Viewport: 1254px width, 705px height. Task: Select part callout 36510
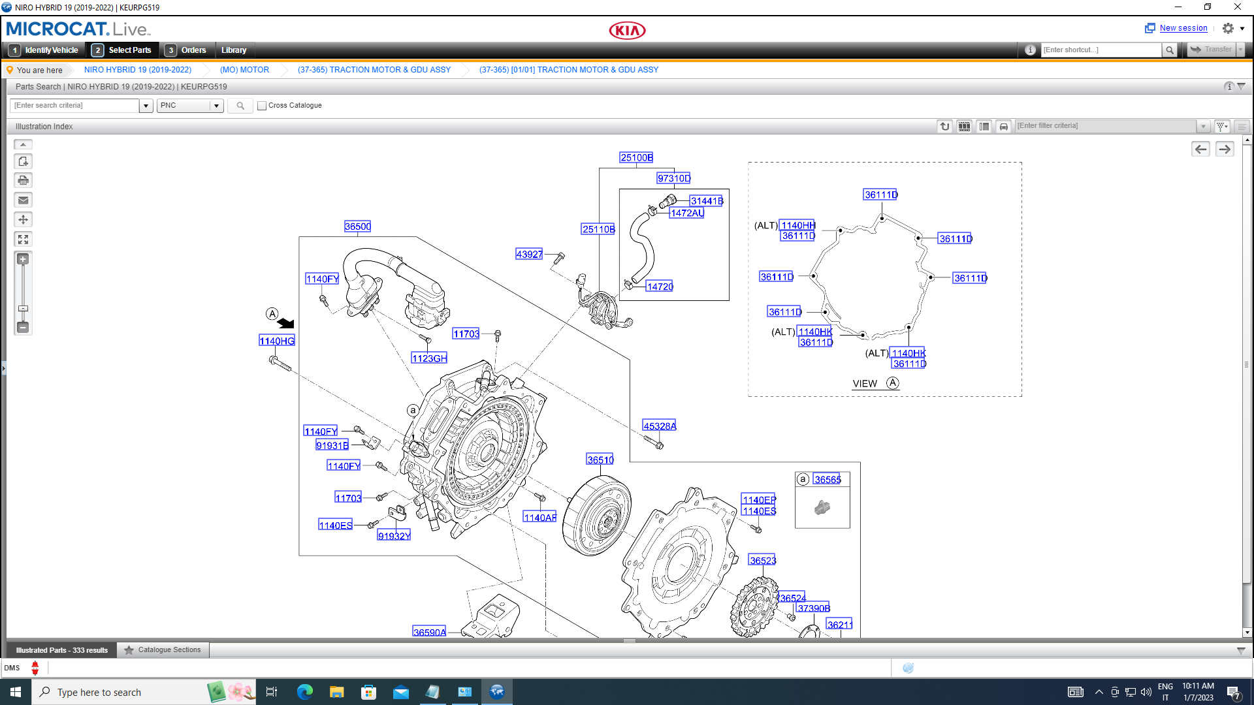[600, 460]
